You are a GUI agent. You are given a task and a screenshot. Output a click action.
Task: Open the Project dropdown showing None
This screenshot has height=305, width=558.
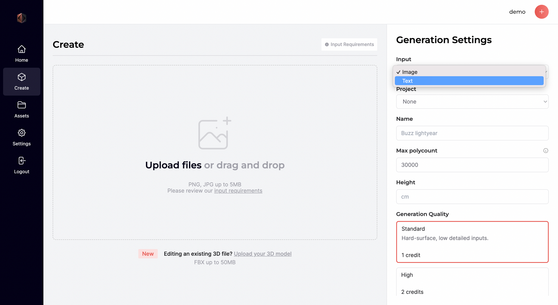[472, 101]
